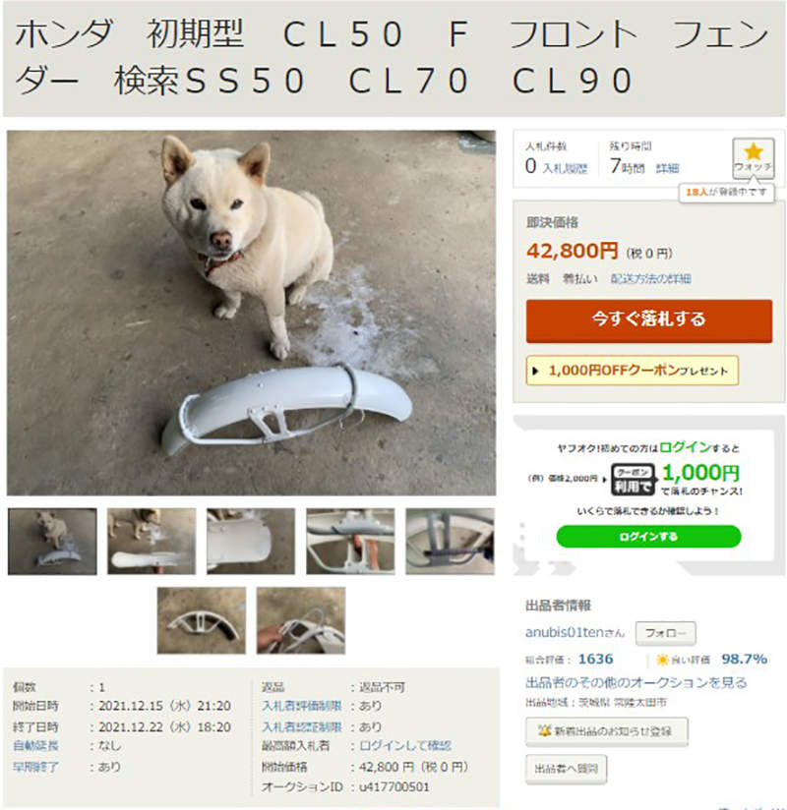Select thumbnail showing fender underside arch
This screenshot has width=787, height=810.
(x=202, y=620)
